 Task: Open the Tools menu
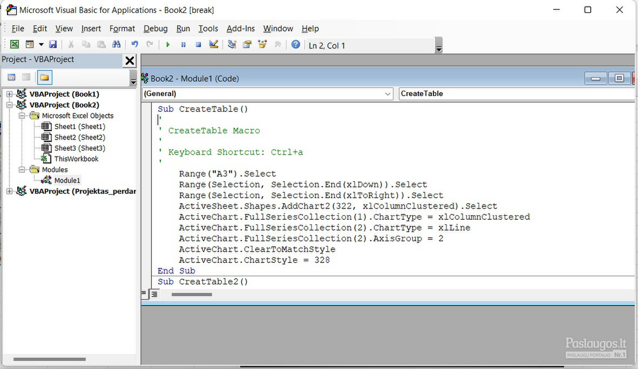pyautogui.click(x=208, y=28)
